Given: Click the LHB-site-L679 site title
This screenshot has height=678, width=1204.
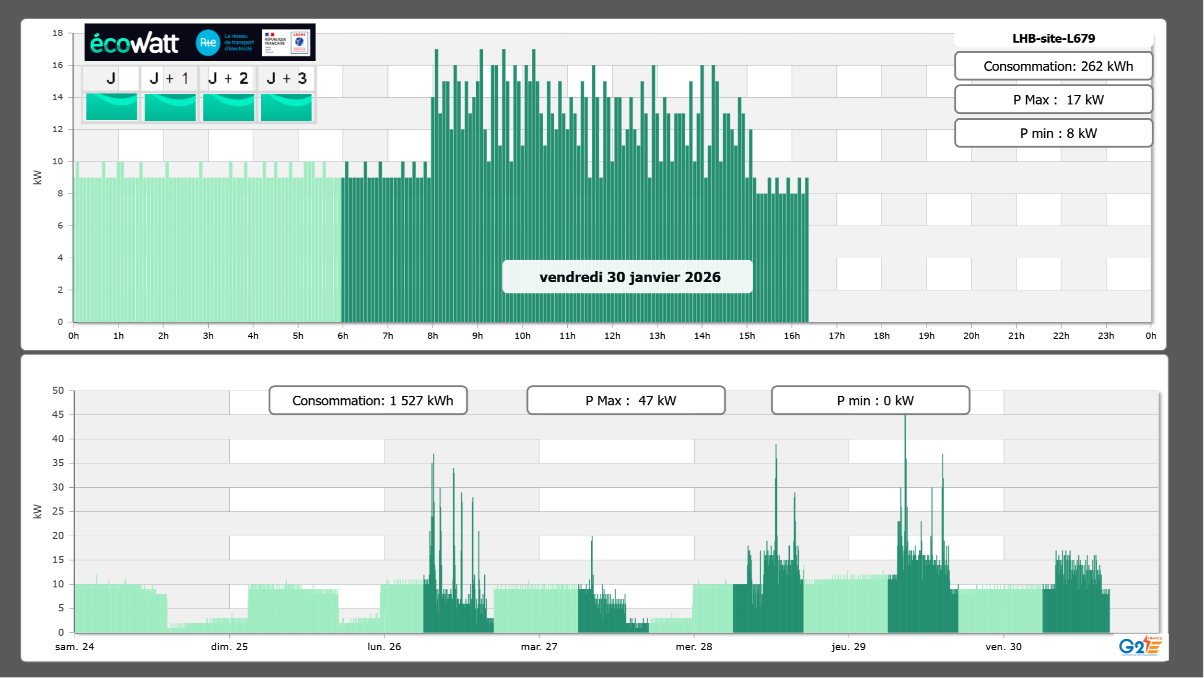Looking at the screenshot, I should point(1053,38).
